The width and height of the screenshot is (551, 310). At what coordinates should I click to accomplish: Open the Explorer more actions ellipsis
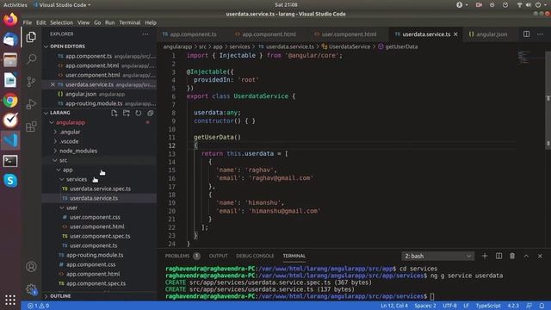tap(145, 34)
